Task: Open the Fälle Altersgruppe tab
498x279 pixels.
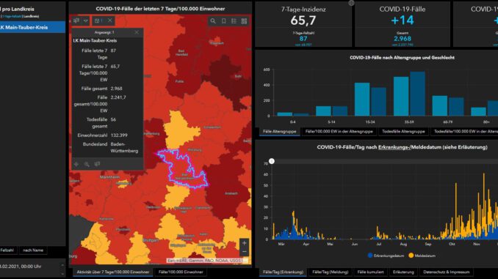Action: 280,131
